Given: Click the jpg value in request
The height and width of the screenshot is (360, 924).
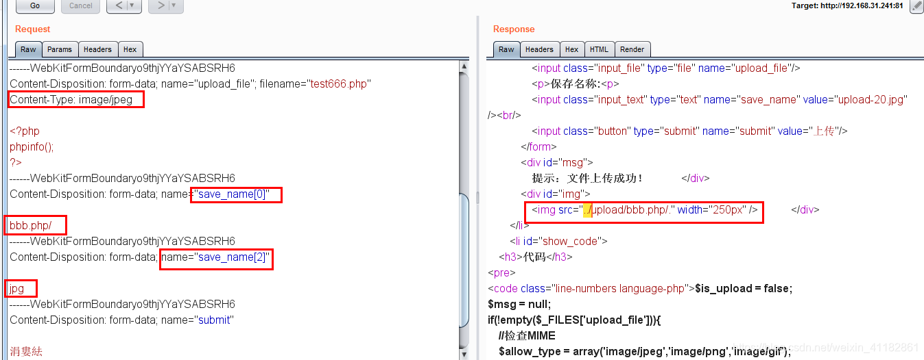Looking at the screenshot, I should 17,289.
